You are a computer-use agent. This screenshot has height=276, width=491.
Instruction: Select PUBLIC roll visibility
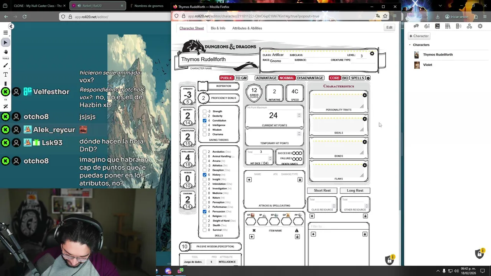226,78
